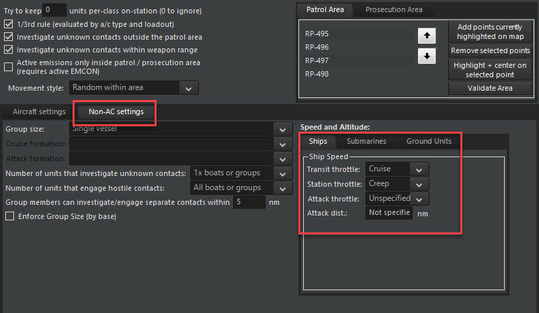Uncheck investigate contacts outside patrol area
Screen dimensions: 539x313
[x=9, y=36]
